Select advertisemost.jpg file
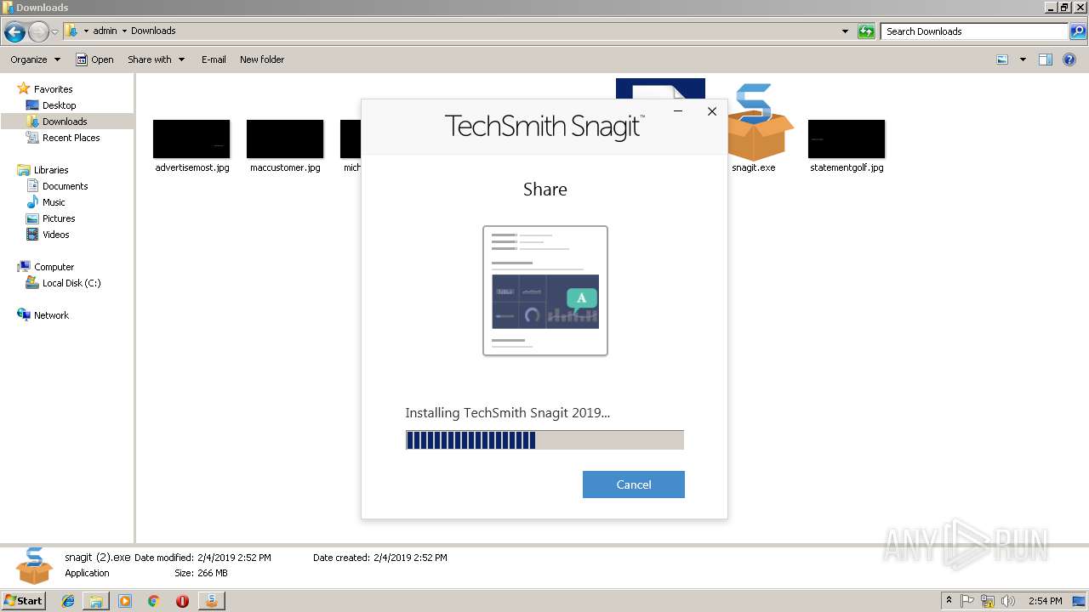This screenshot has width=1089, height=612. pyautogui.click(x=191, y=145)
